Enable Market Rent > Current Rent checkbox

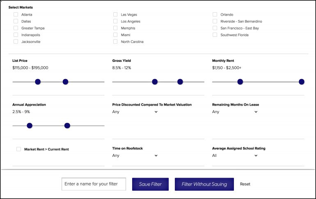pyautogui.click(x=18, y=149)
